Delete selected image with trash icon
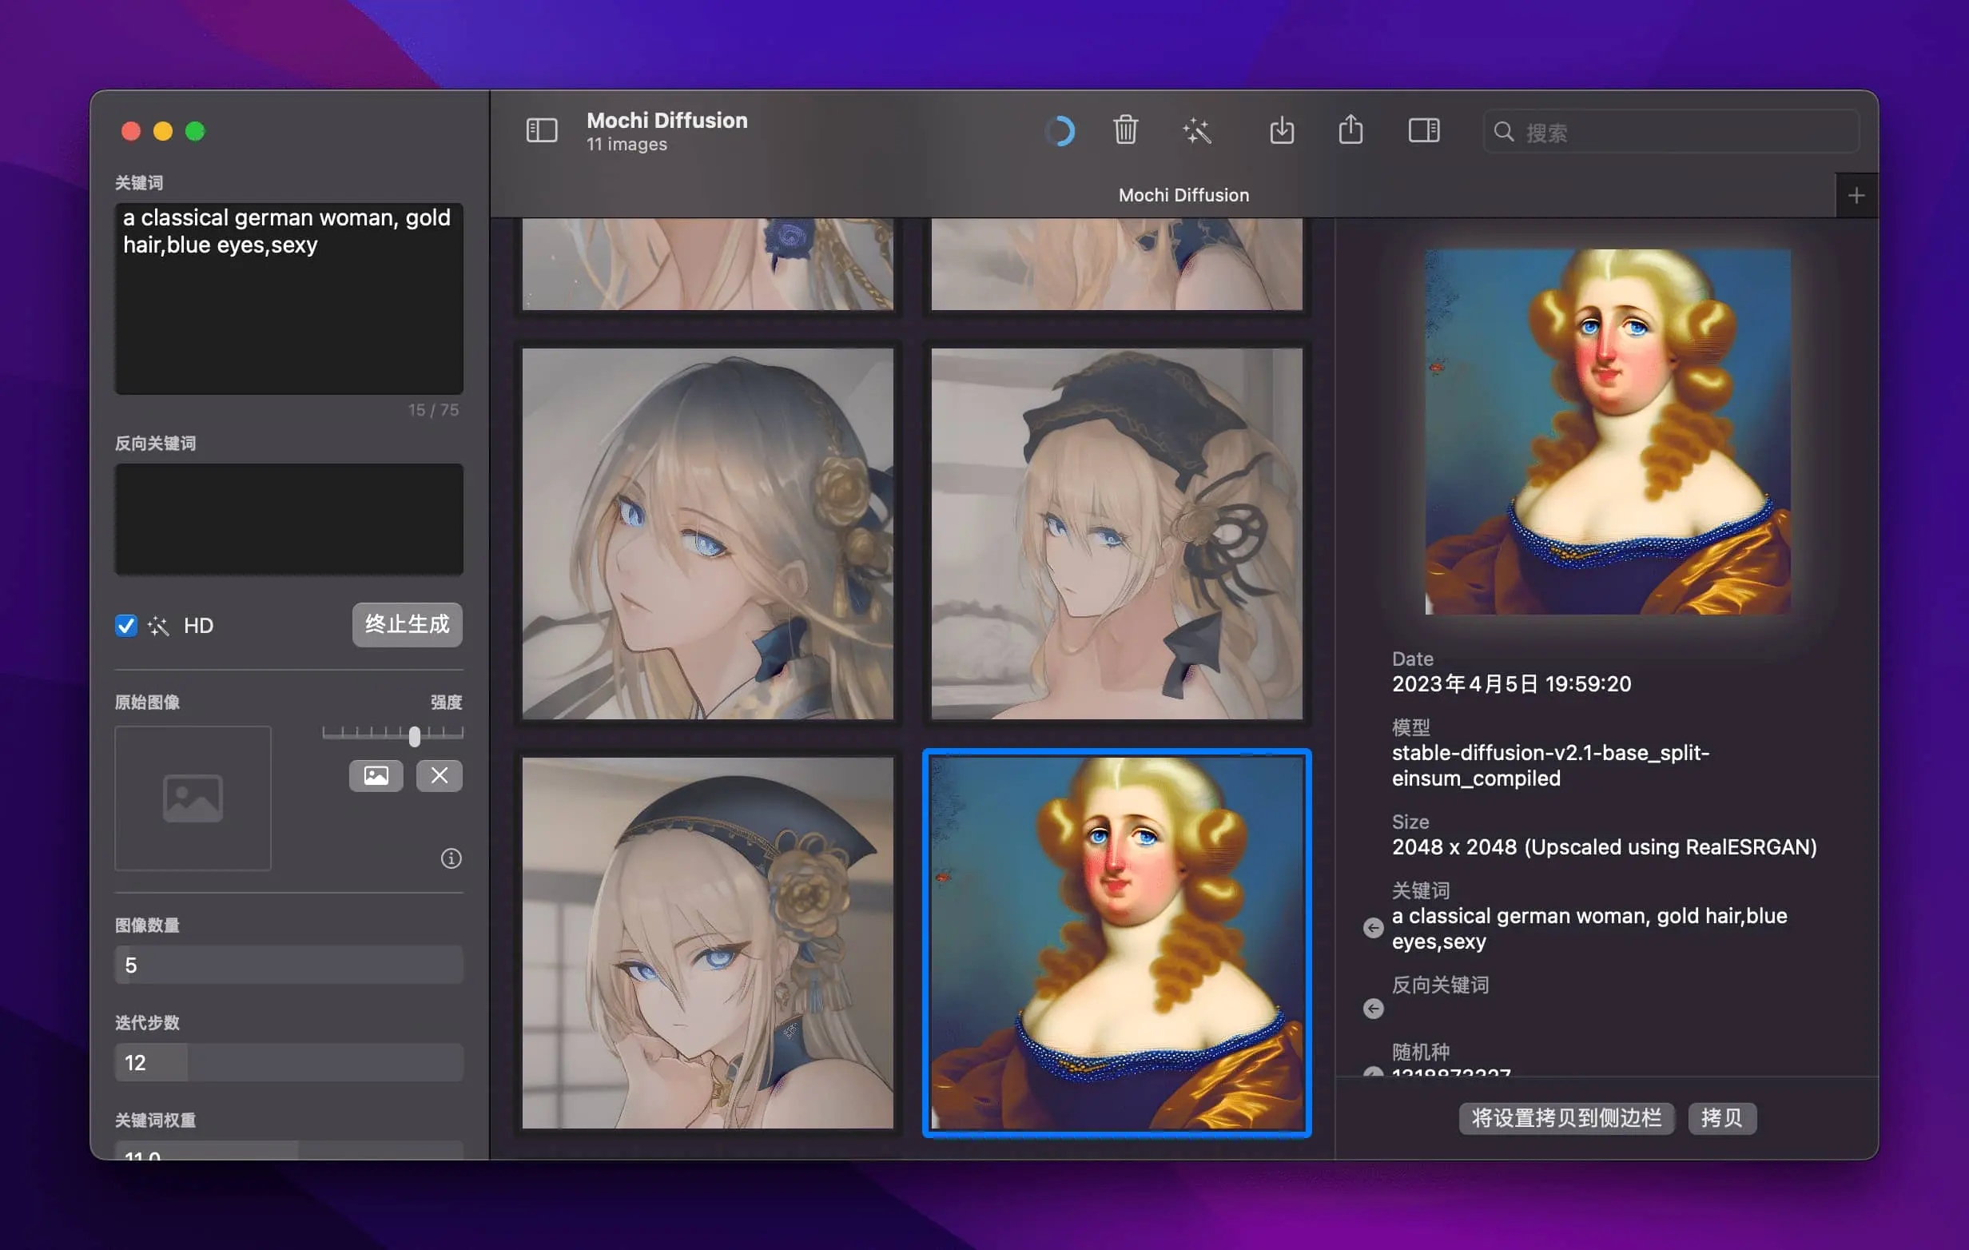 click(1125, 130)
